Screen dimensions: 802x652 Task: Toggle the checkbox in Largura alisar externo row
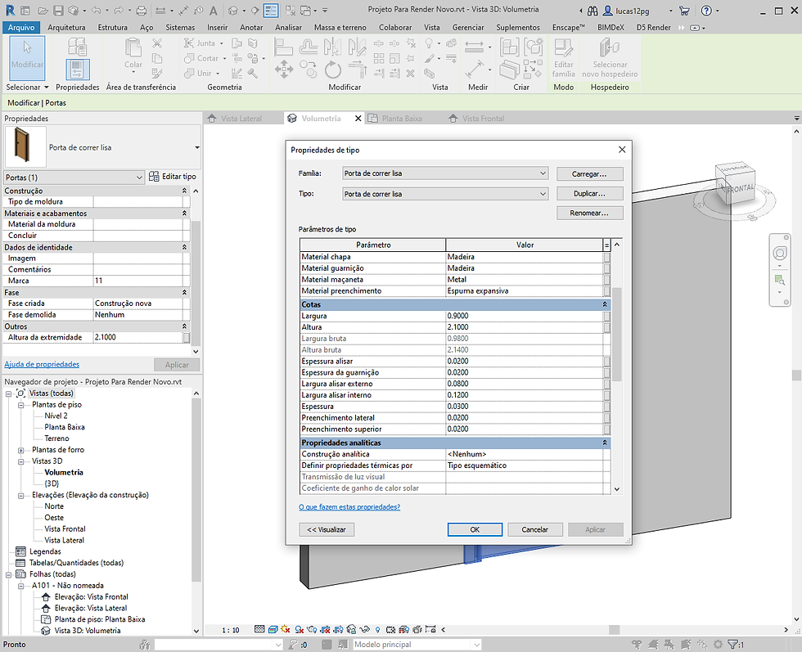(x=606, y=384)
